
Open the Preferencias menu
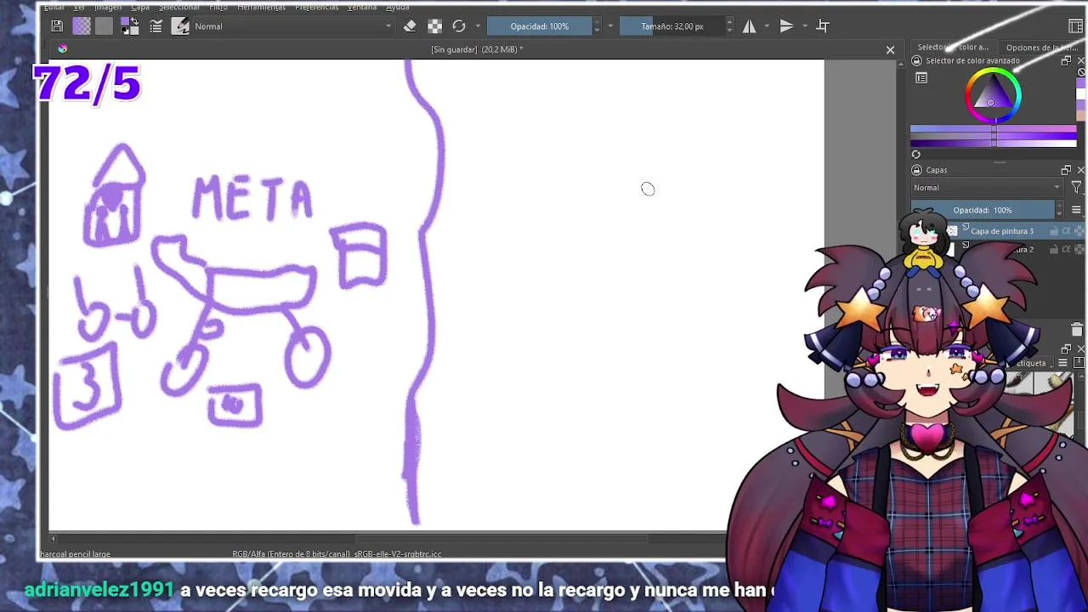316,7
